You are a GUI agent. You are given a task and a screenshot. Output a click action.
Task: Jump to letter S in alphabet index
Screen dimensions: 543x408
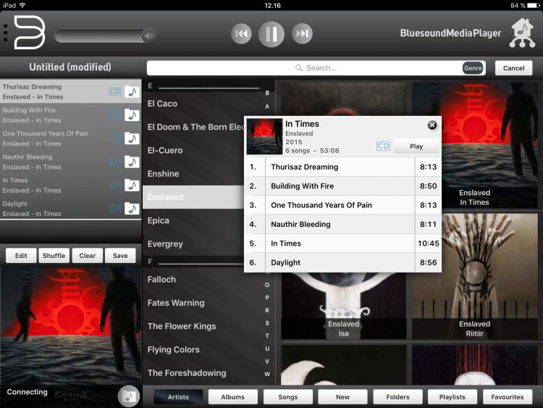pos(267,323)
